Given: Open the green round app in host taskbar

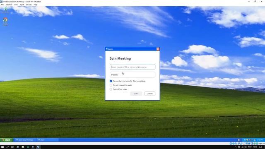Looking at the screenshot, I should click(28, 147).
